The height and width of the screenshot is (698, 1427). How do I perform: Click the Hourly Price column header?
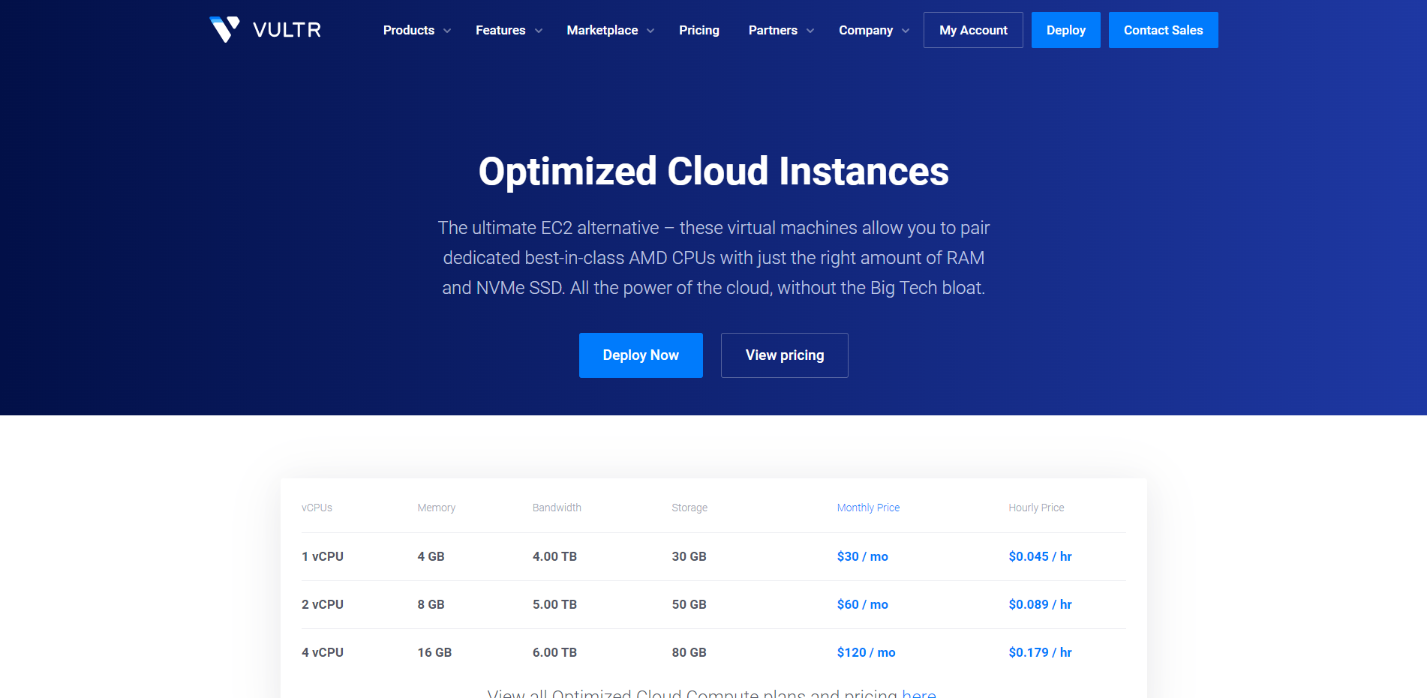[x=1036, y=508]
